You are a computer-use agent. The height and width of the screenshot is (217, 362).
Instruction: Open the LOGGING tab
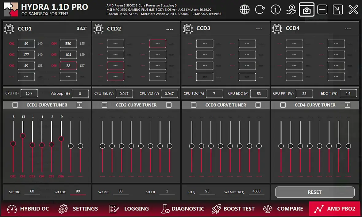pos(129,209)
